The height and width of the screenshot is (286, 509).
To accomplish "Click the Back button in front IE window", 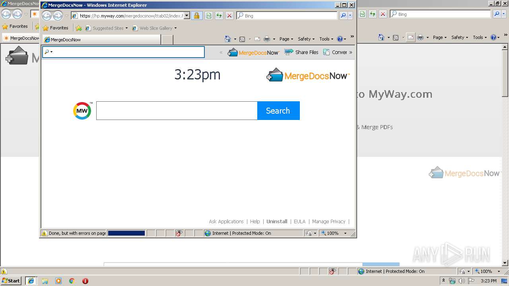I will click(47, 16).
